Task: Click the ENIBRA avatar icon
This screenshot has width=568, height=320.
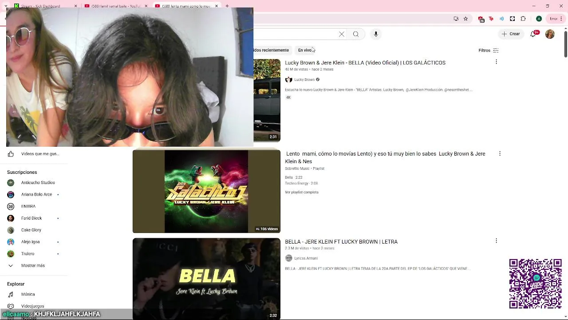Action: (11, 206)
